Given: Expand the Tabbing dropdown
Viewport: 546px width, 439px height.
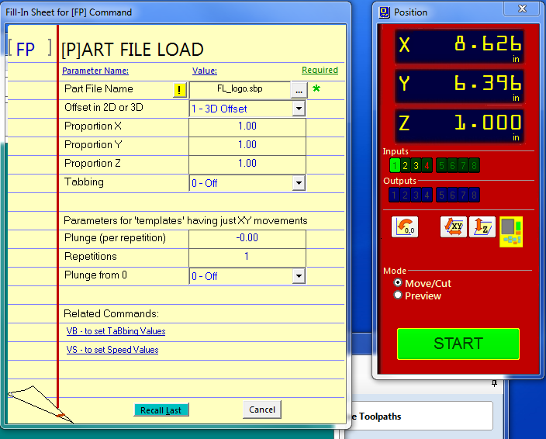Looking at the screenshot, I should pyautogui.click(x=299, y=183).
